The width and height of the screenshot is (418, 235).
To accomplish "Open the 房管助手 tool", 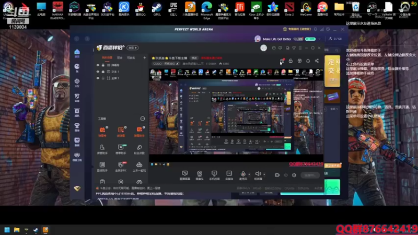I will coord(102,149).
